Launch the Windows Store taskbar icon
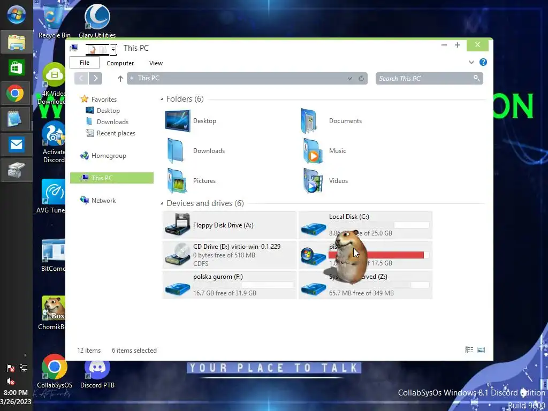Viewport: 548px width, 411px height. click(x=16, y=68)
